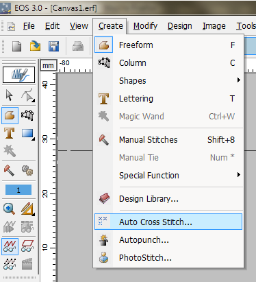Click the Magic Wand menu entry

tap(168, 117)
